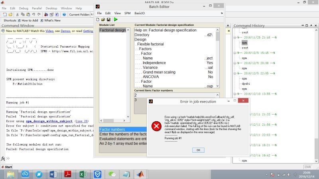
Task: Open WeChat from the taskbar
Action: [112, 174]
